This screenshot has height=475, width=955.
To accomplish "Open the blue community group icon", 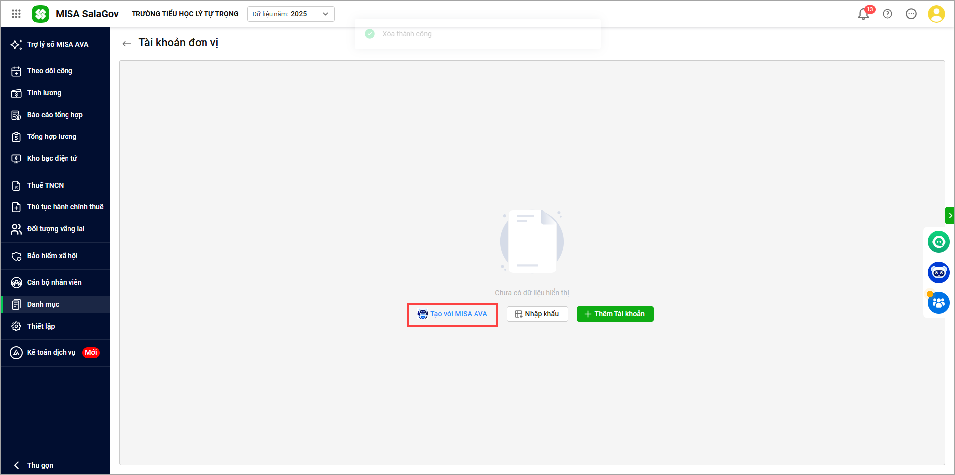I will [938, 303].
